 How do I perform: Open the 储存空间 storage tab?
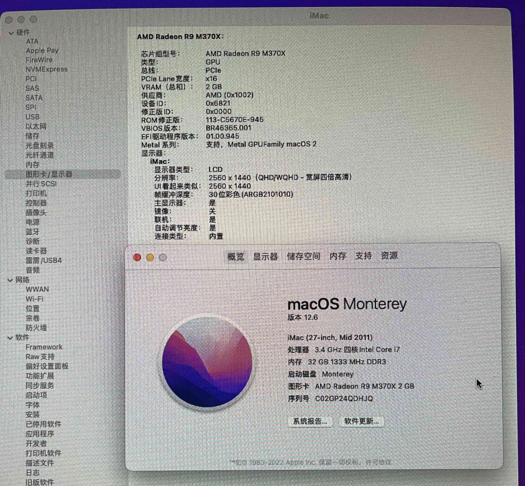click(x=303, y=256)
